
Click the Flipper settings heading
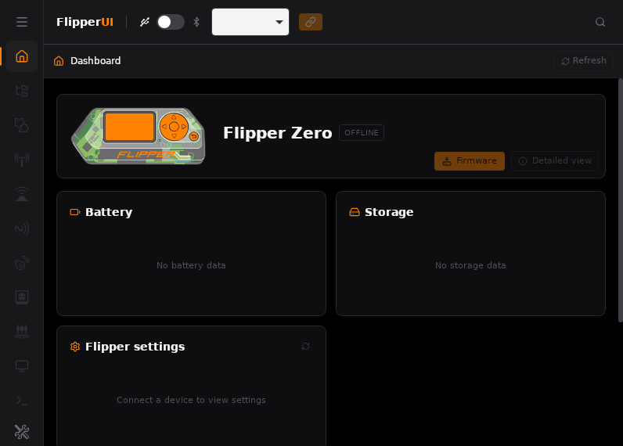point(135,347)
